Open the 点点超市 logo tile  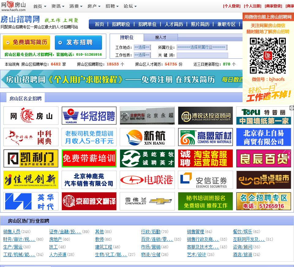point(264,180)
